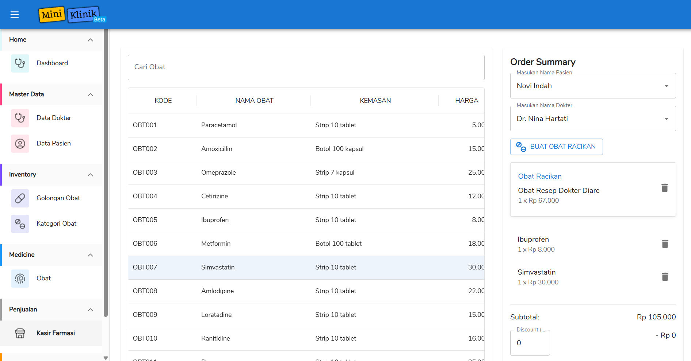Viewport: 691px width, 361px height.
Task: Select the Paracetamol row
Action: (306, 125)
